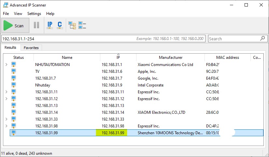The height and width of the screenshot is (157, 269).
Task: Click the XIAOMI Electronics,CO.,LTD cell
Action: pyautogui.click(x=161, y=112)
